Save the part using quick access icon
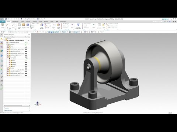This screenshot has width=177, height=132. 6,19
